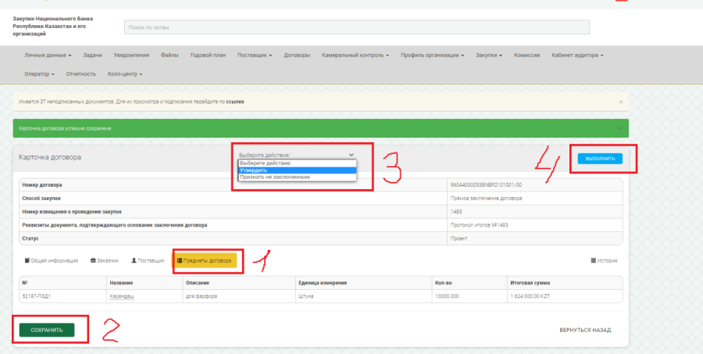Expand the Личные данные menu
The image size is (703, 354).
[x=48, y=55]
